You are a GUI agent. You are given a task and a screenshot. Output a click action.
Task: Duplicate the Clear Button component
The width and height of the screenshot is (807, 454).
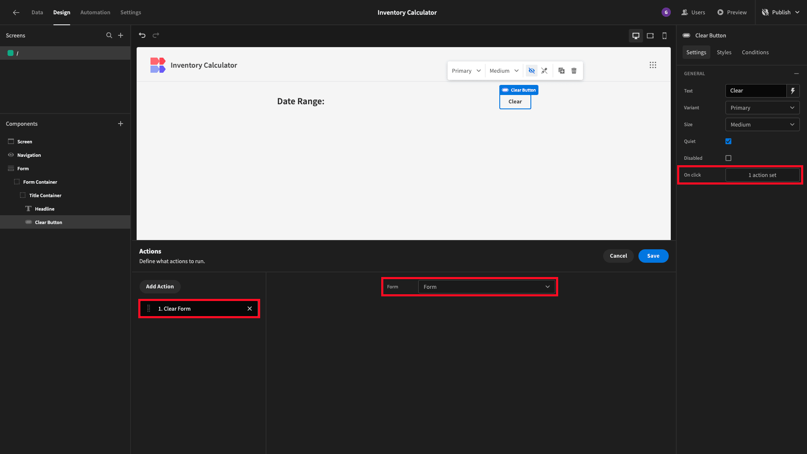[x=562, y=71]
